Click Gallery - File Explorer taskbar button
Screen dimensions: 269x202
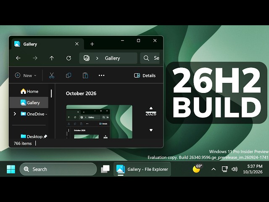[x=142, y=169]
